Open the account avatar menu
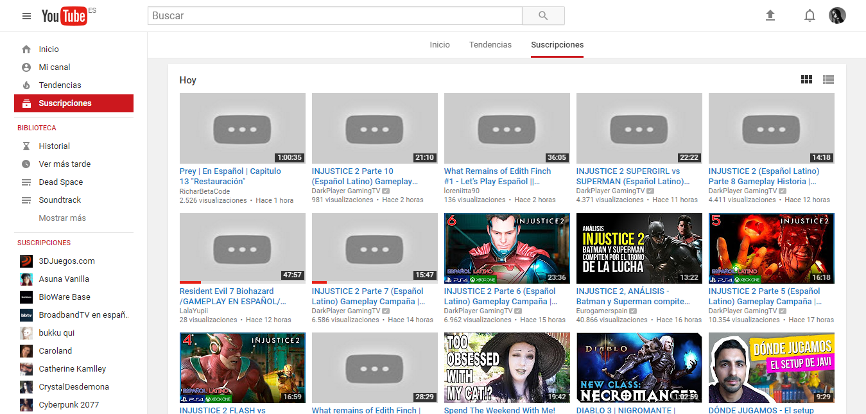The image size is (866, 414). point(837,15)
